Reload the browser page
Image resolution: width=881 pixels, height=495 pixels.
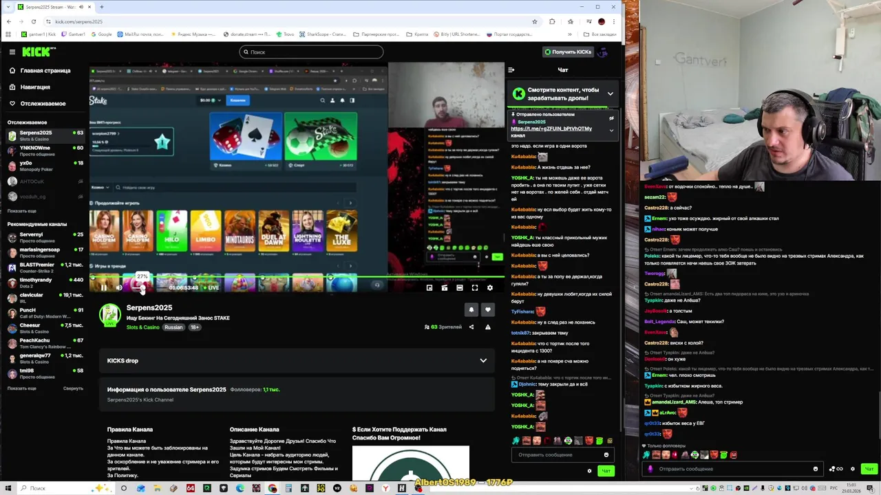tap(33, 21)
